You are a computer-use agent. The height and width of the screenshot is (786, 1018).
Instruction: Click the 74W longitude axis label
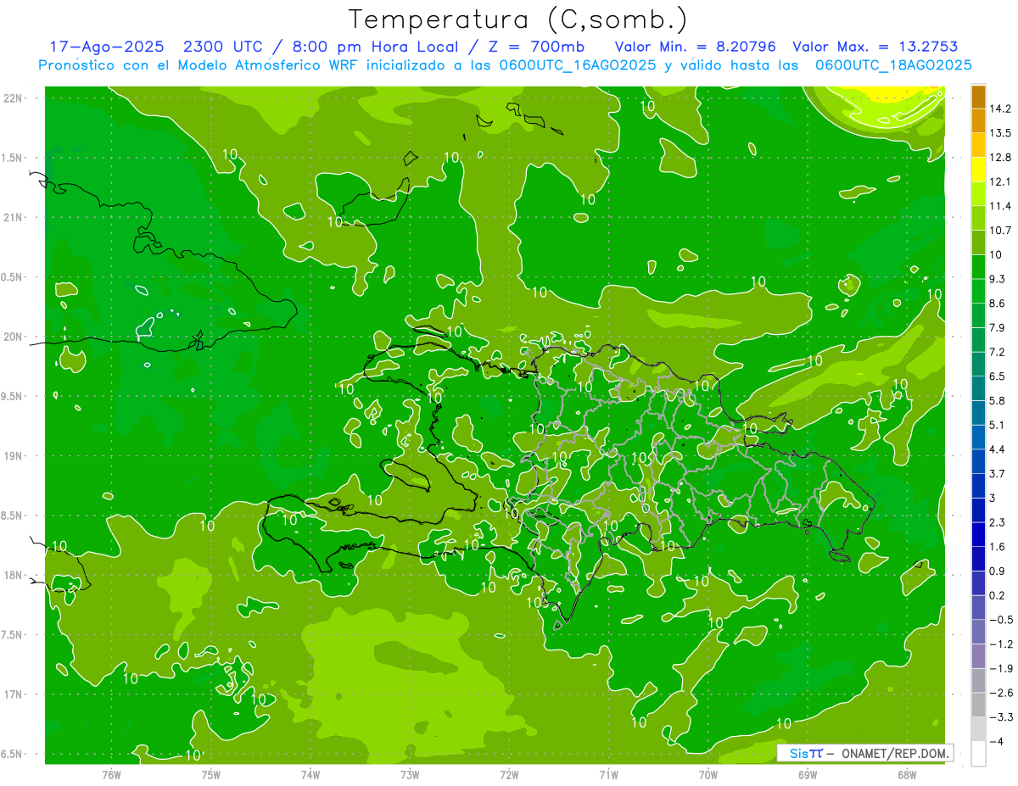point(310,774)
